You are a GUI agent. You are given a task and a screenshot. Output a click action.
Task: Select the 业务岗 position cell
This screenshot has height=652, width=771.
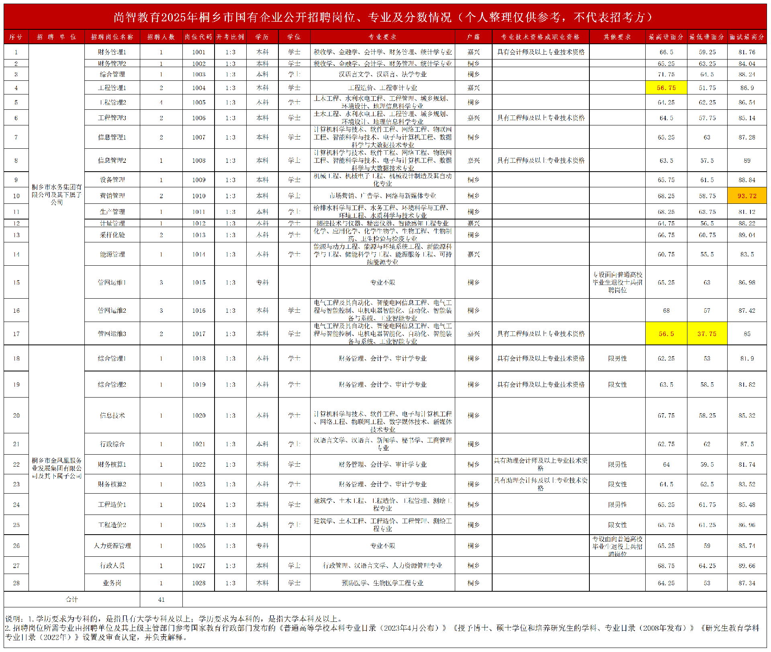click(x=112, y=583)
